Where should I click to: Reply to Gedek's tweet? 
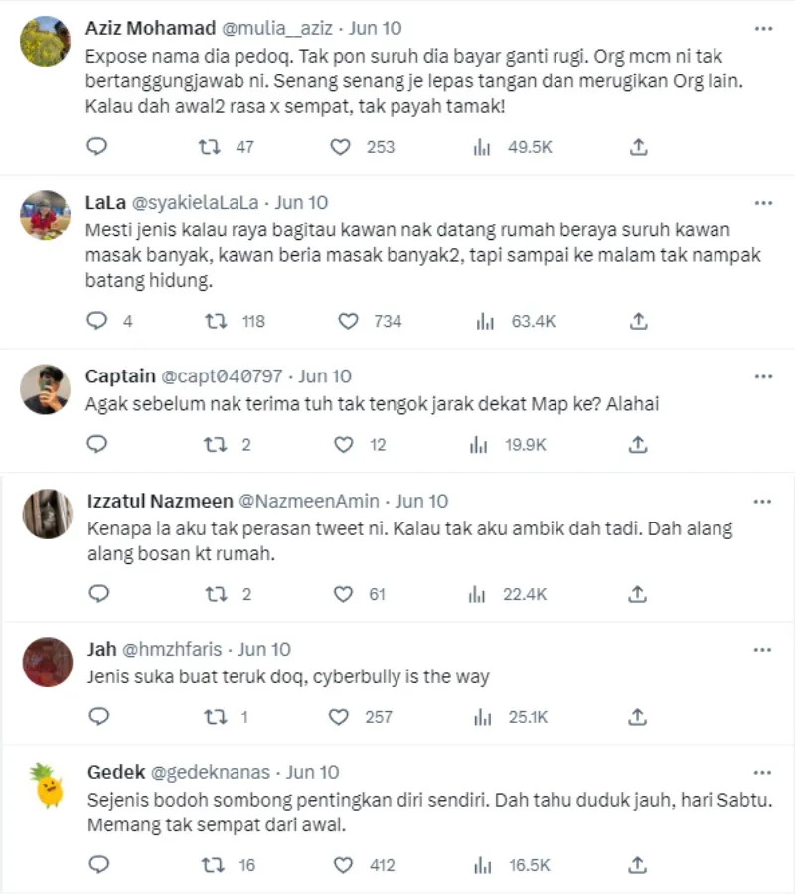click(97, 865)
